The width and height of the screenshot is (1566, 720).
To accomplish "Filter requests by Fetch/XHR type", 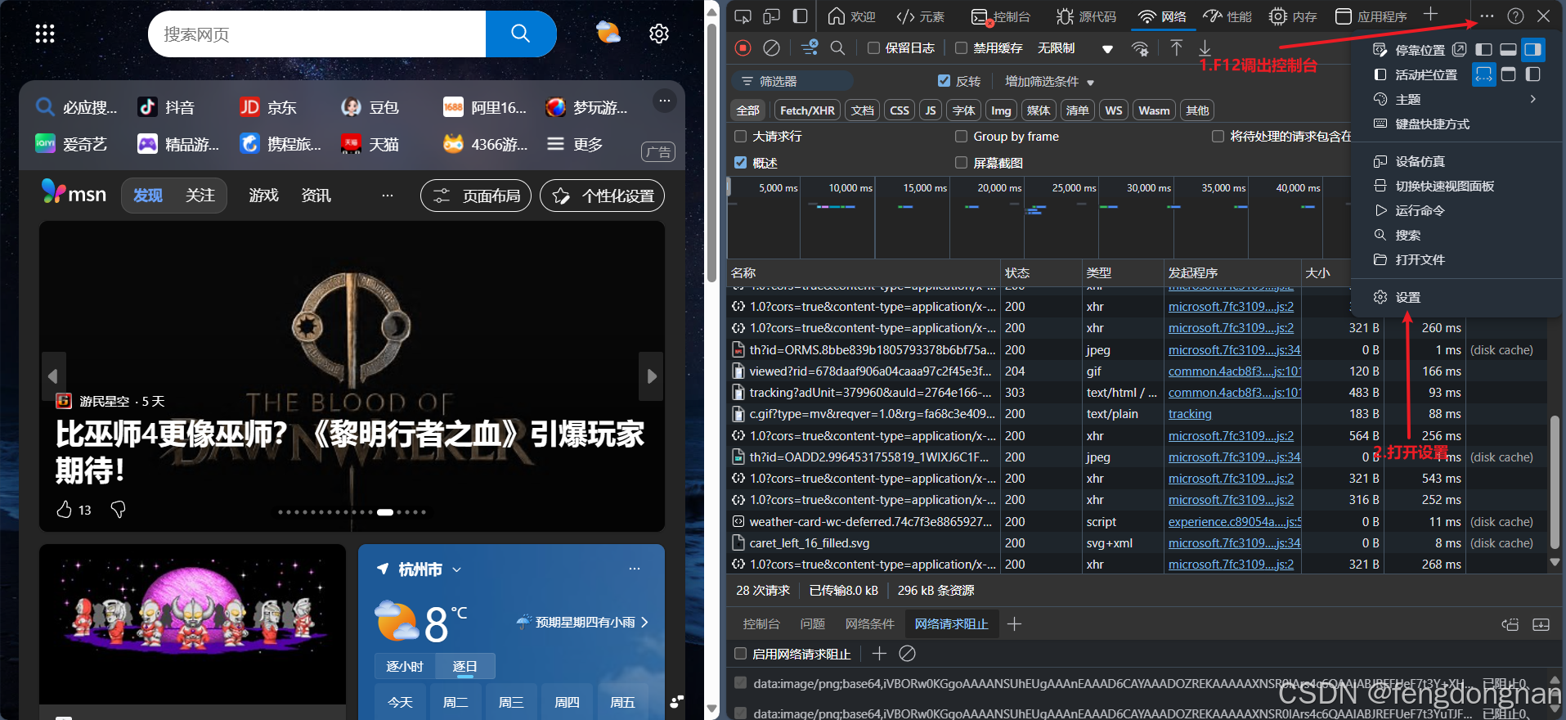I will 807,110.
